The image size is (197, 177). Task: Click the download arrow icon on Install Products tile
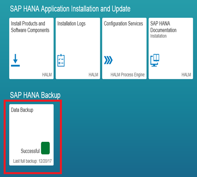coord(15,60)
